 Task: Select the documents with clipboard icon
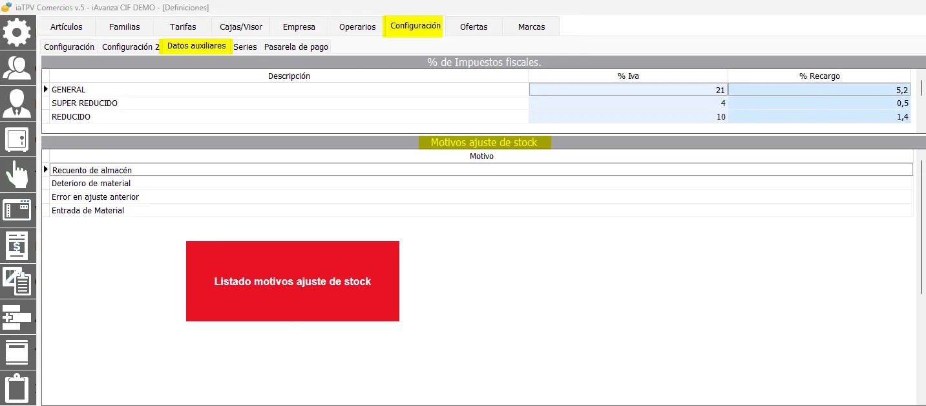17,281
